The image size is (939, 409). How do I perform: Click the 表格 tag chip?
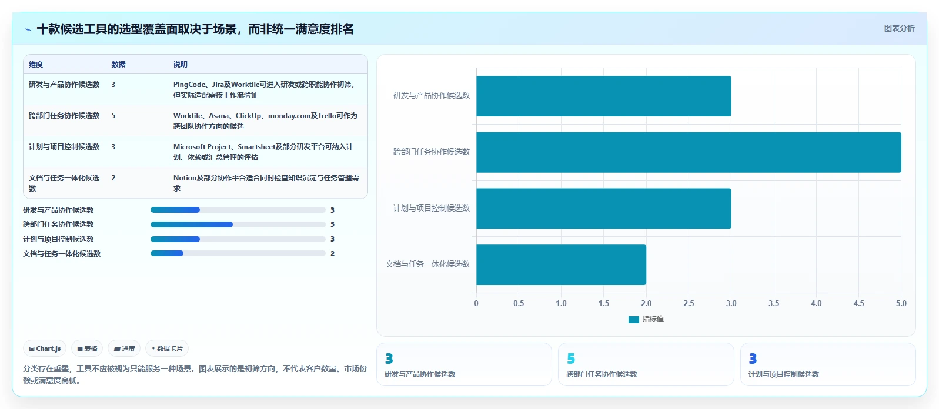click(87, 348)
